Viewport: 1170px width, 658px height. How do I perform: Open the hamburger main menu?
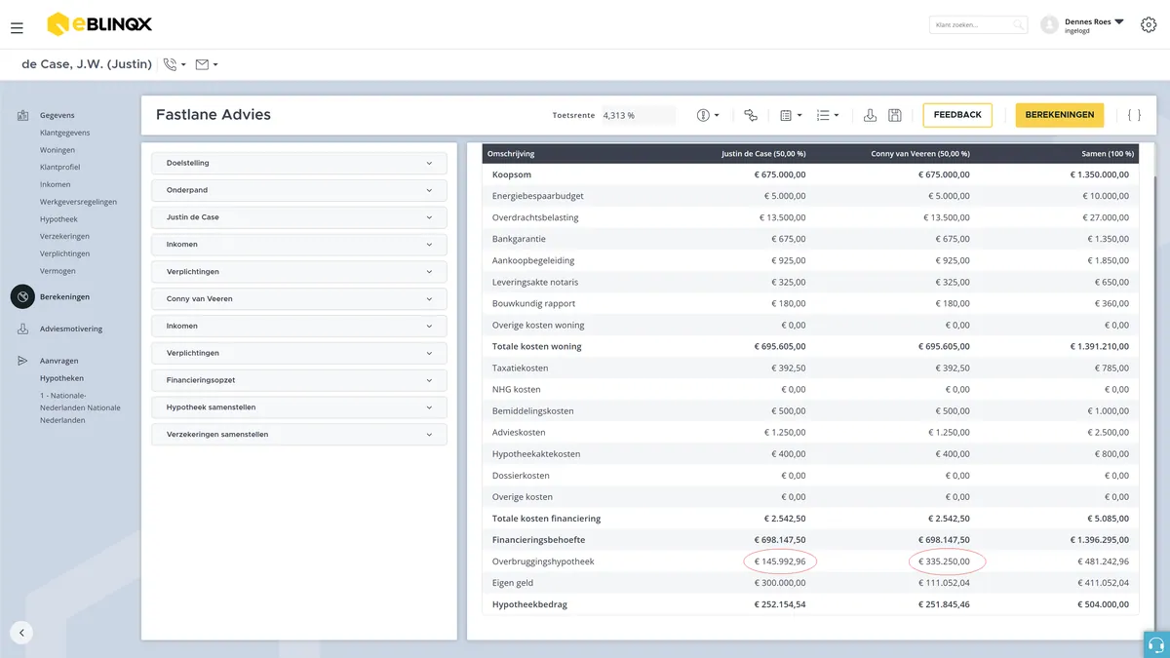17,28
